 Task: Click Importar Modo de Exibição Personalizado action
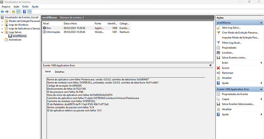coord(240,38)
